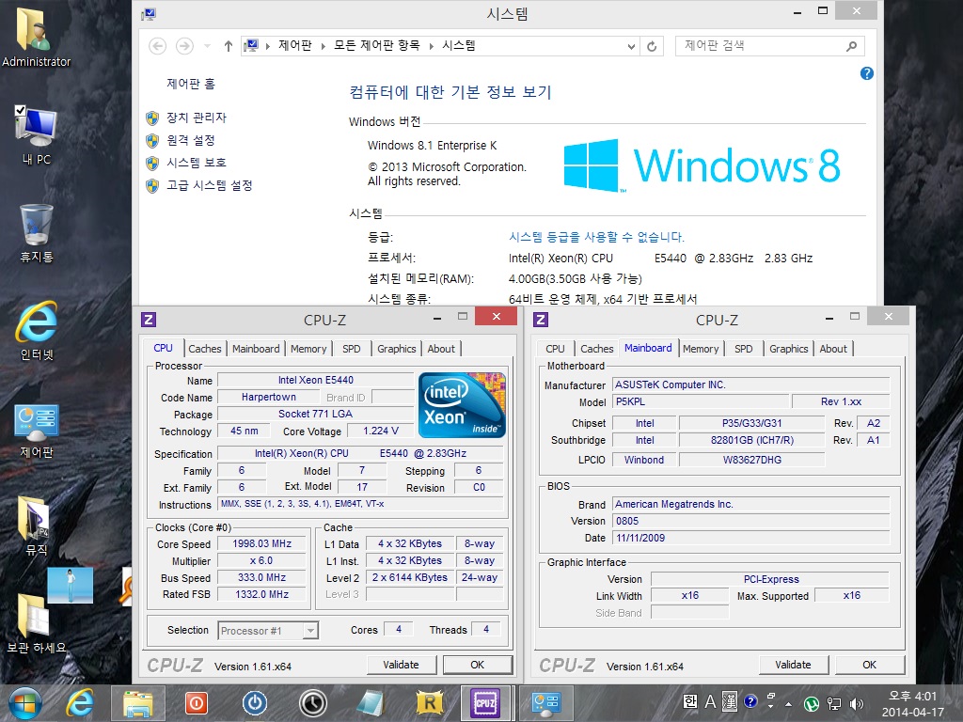Refresh the System control panel window

click(652, 46)
